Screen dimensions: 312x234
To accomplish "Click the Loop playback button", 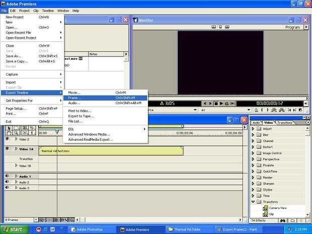I will pyautogui.click(x=226, y=104).
